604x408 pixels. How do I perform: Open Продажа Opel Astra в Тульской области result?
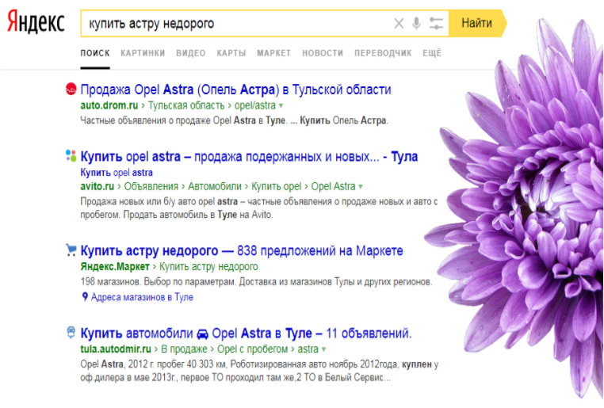point(235,90)
